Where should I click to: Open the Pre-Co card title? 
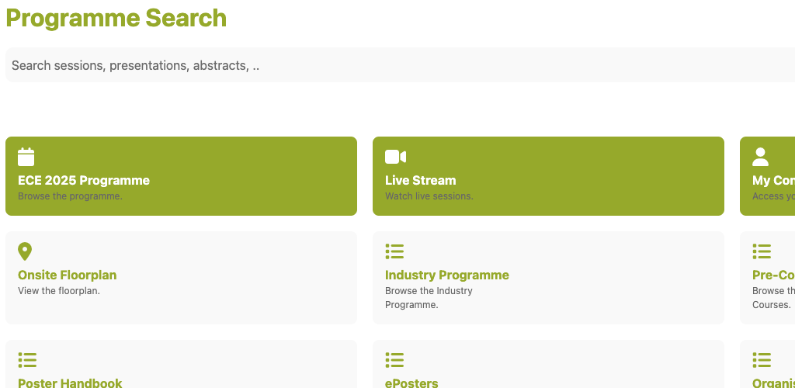(x=773, y=275)
